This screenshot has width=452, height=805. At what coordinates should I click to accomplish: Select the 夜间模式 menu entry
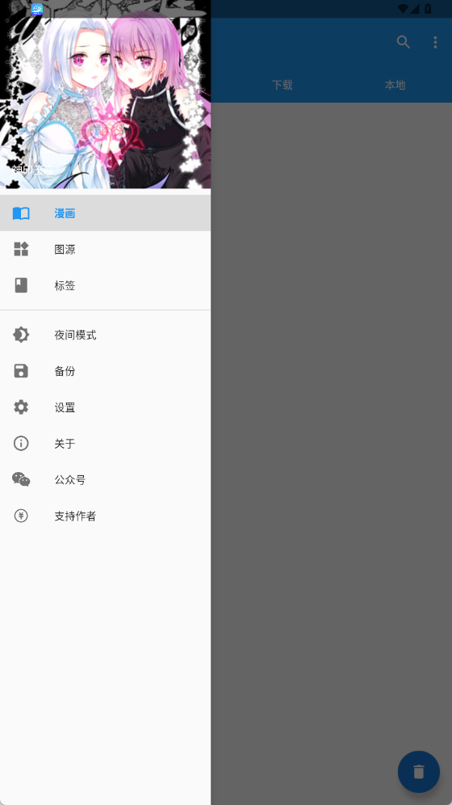[x=105, y=335]
